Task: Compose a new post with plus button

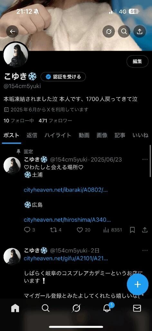Action: (138, 284)
